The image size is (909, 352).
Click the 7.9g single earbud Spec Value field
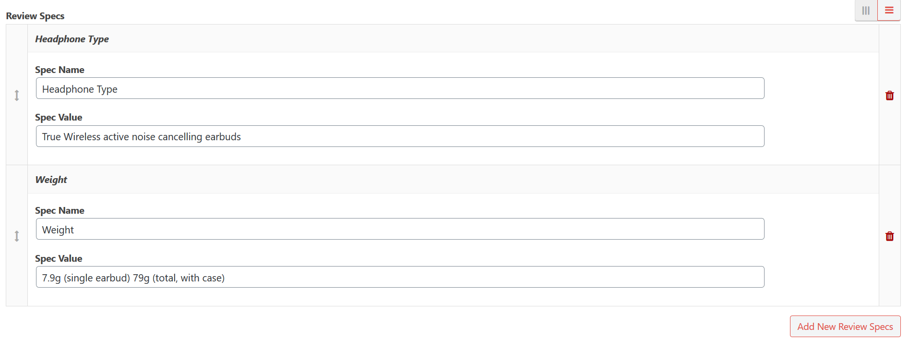400,277
